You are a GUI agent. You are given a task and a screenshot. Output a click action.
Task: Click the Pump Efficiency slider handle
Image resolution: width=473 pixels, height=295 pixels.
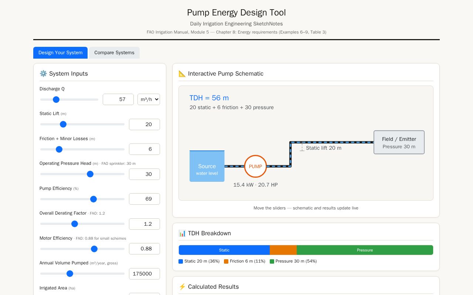point(93,199)
